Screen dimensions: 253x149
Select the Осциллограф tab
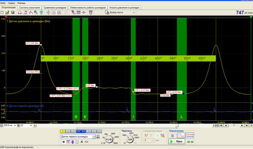pos(9,7)
